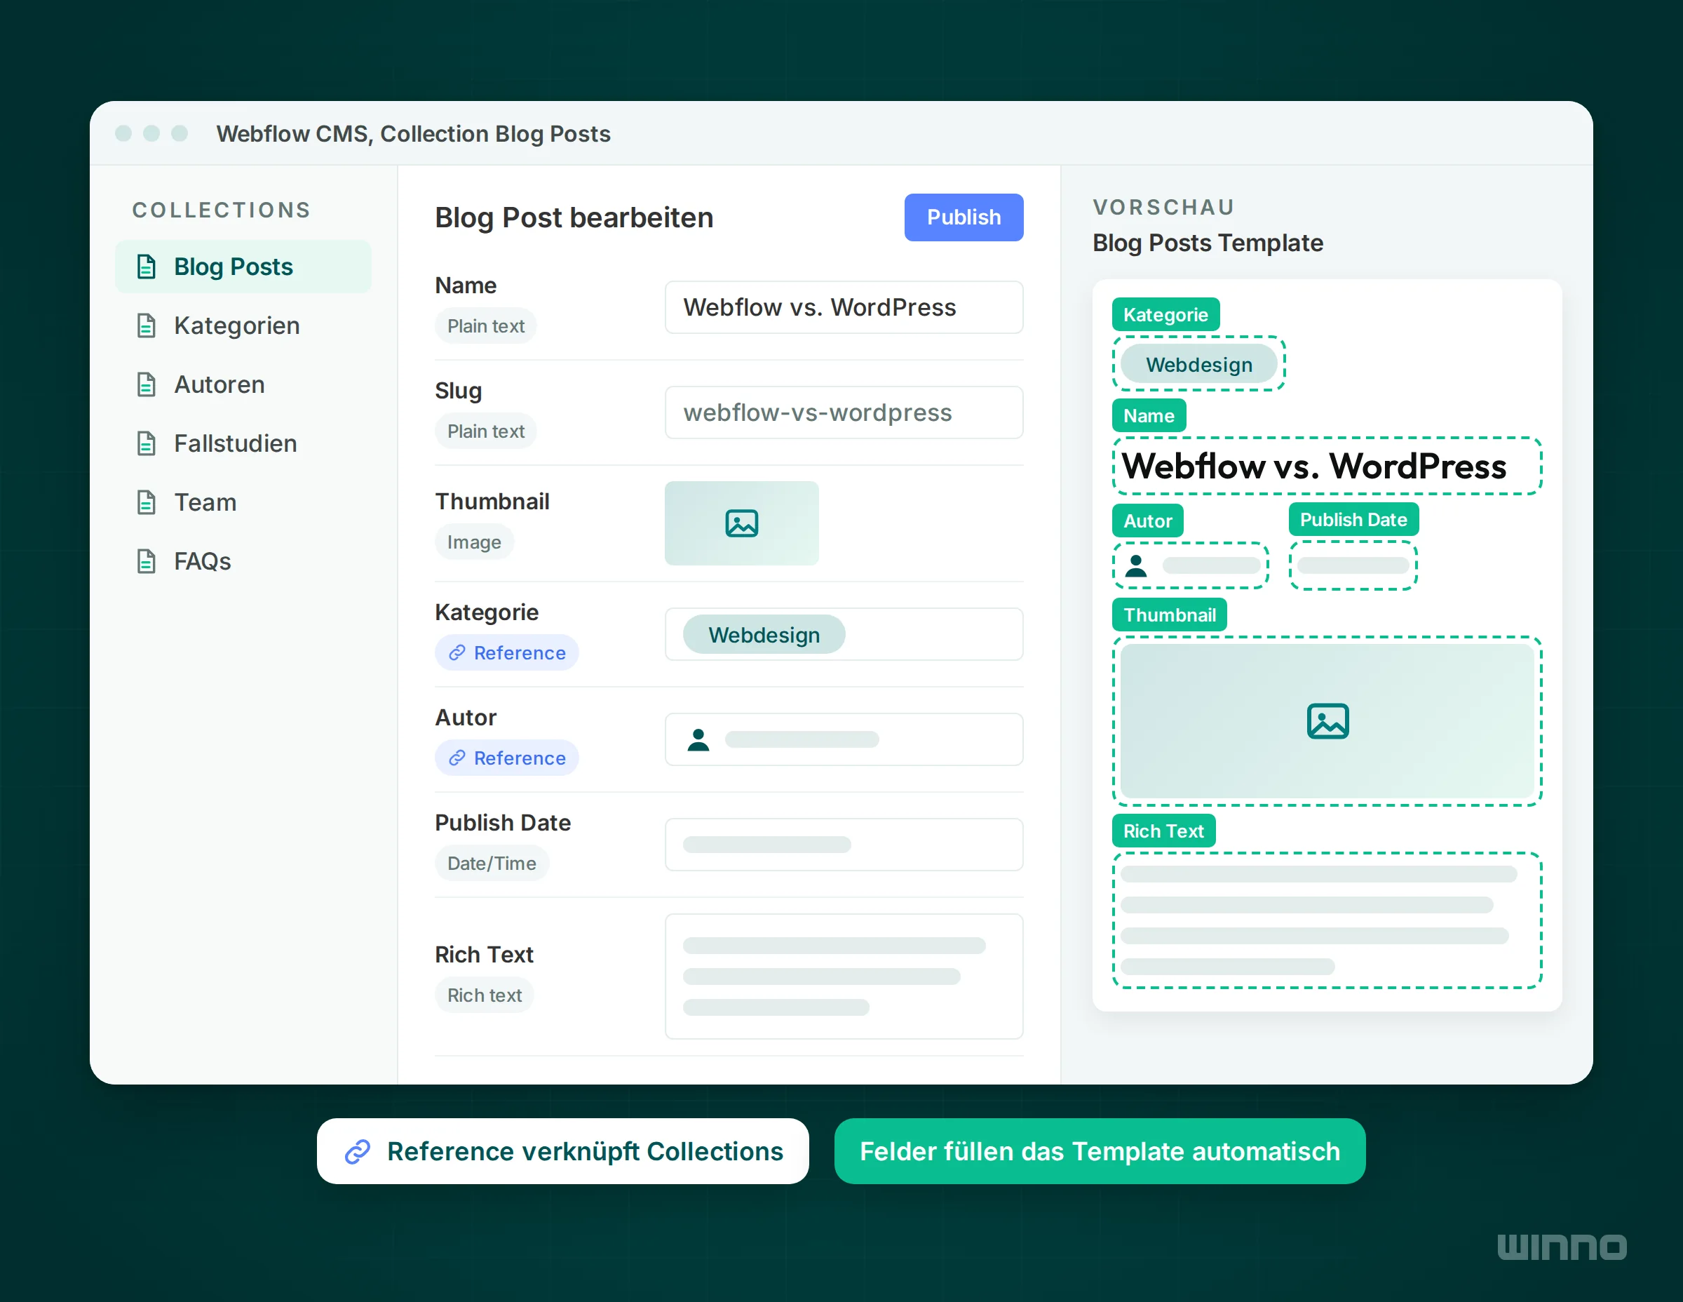Click the Kategorien document icon
This screenshot has height=1302, width=1683.
pyautogui.click(x=147, y=325)
